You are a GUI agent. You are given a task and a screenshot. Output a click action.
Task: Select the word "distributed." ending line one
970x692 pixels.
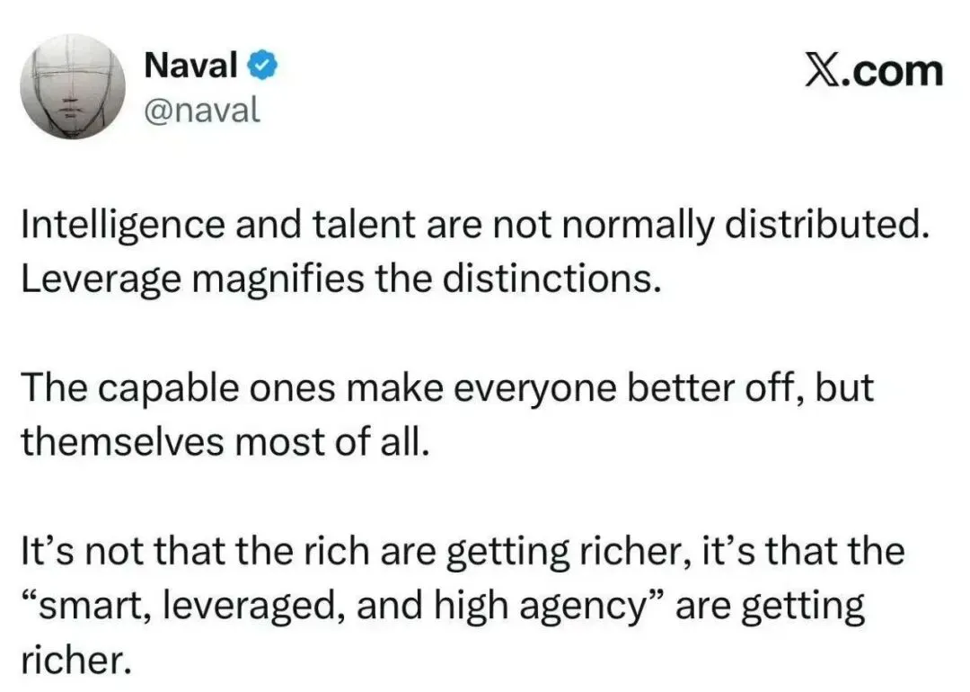click(826, 224)
